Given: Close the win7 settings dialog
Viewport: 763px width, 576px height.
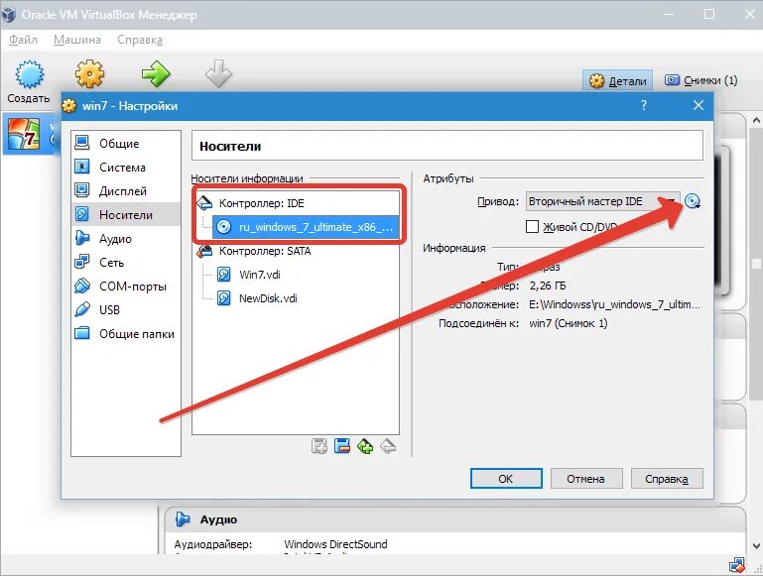Looking at the screenshot, I should click(698, 105).
